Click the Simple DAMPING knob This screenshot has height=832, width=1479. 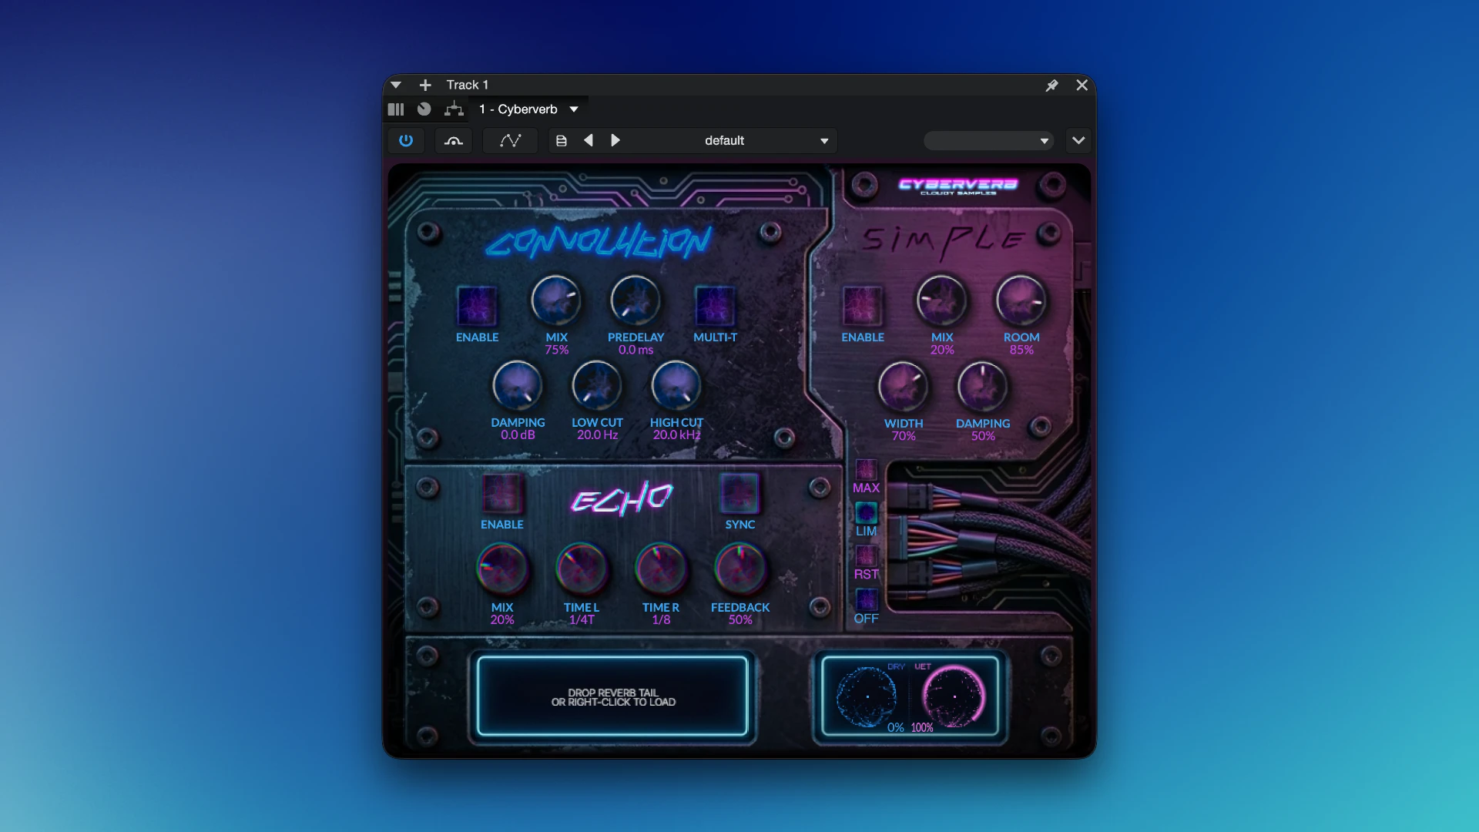(982, 387)
